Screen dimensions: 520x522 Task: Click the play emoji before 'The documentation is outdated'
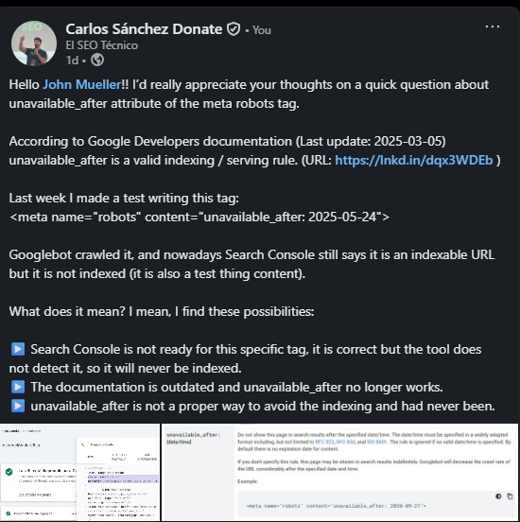click(x=18, y=387)
